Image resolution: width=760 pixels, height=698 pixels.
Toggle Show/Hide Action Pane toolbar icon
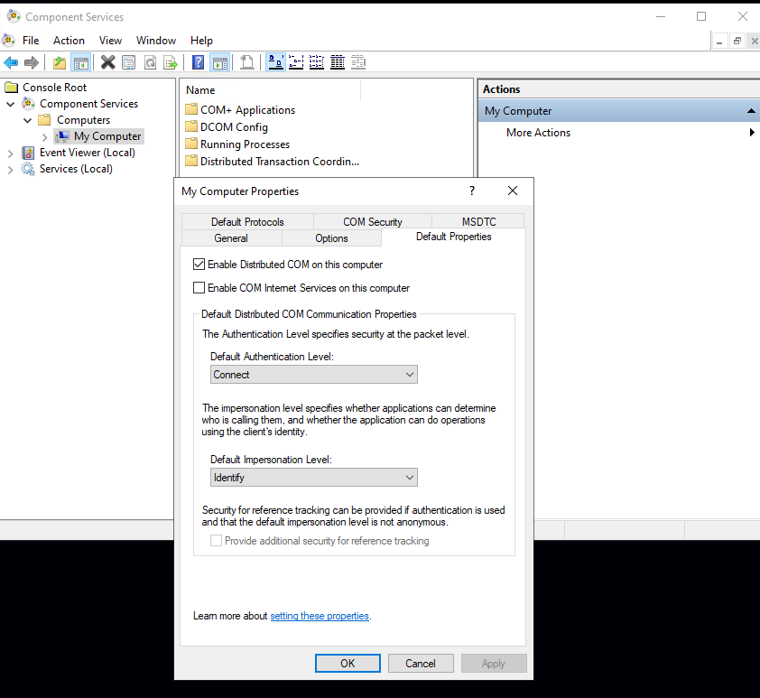pyautogui.click(x=220, y=62)
